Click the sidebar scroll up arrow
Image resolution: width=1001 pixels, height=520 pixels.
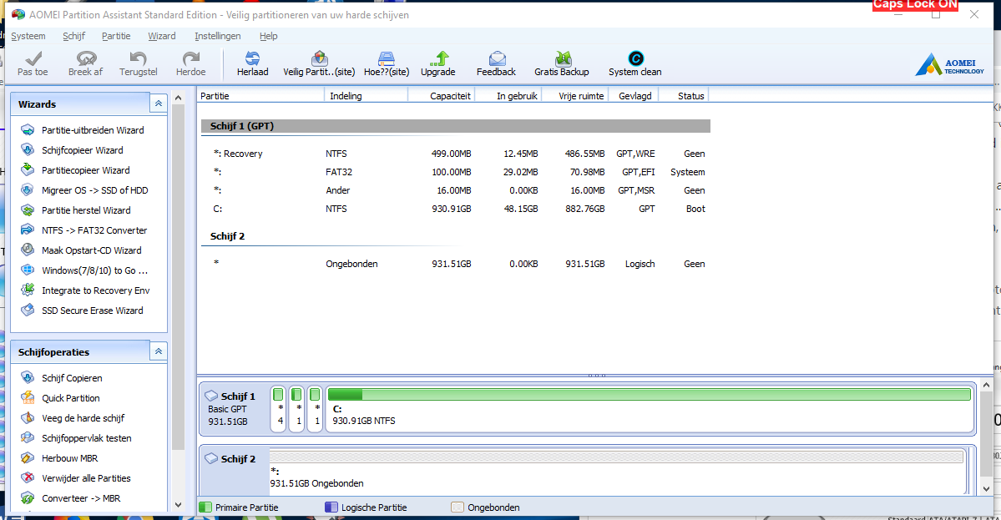(178, 98)
